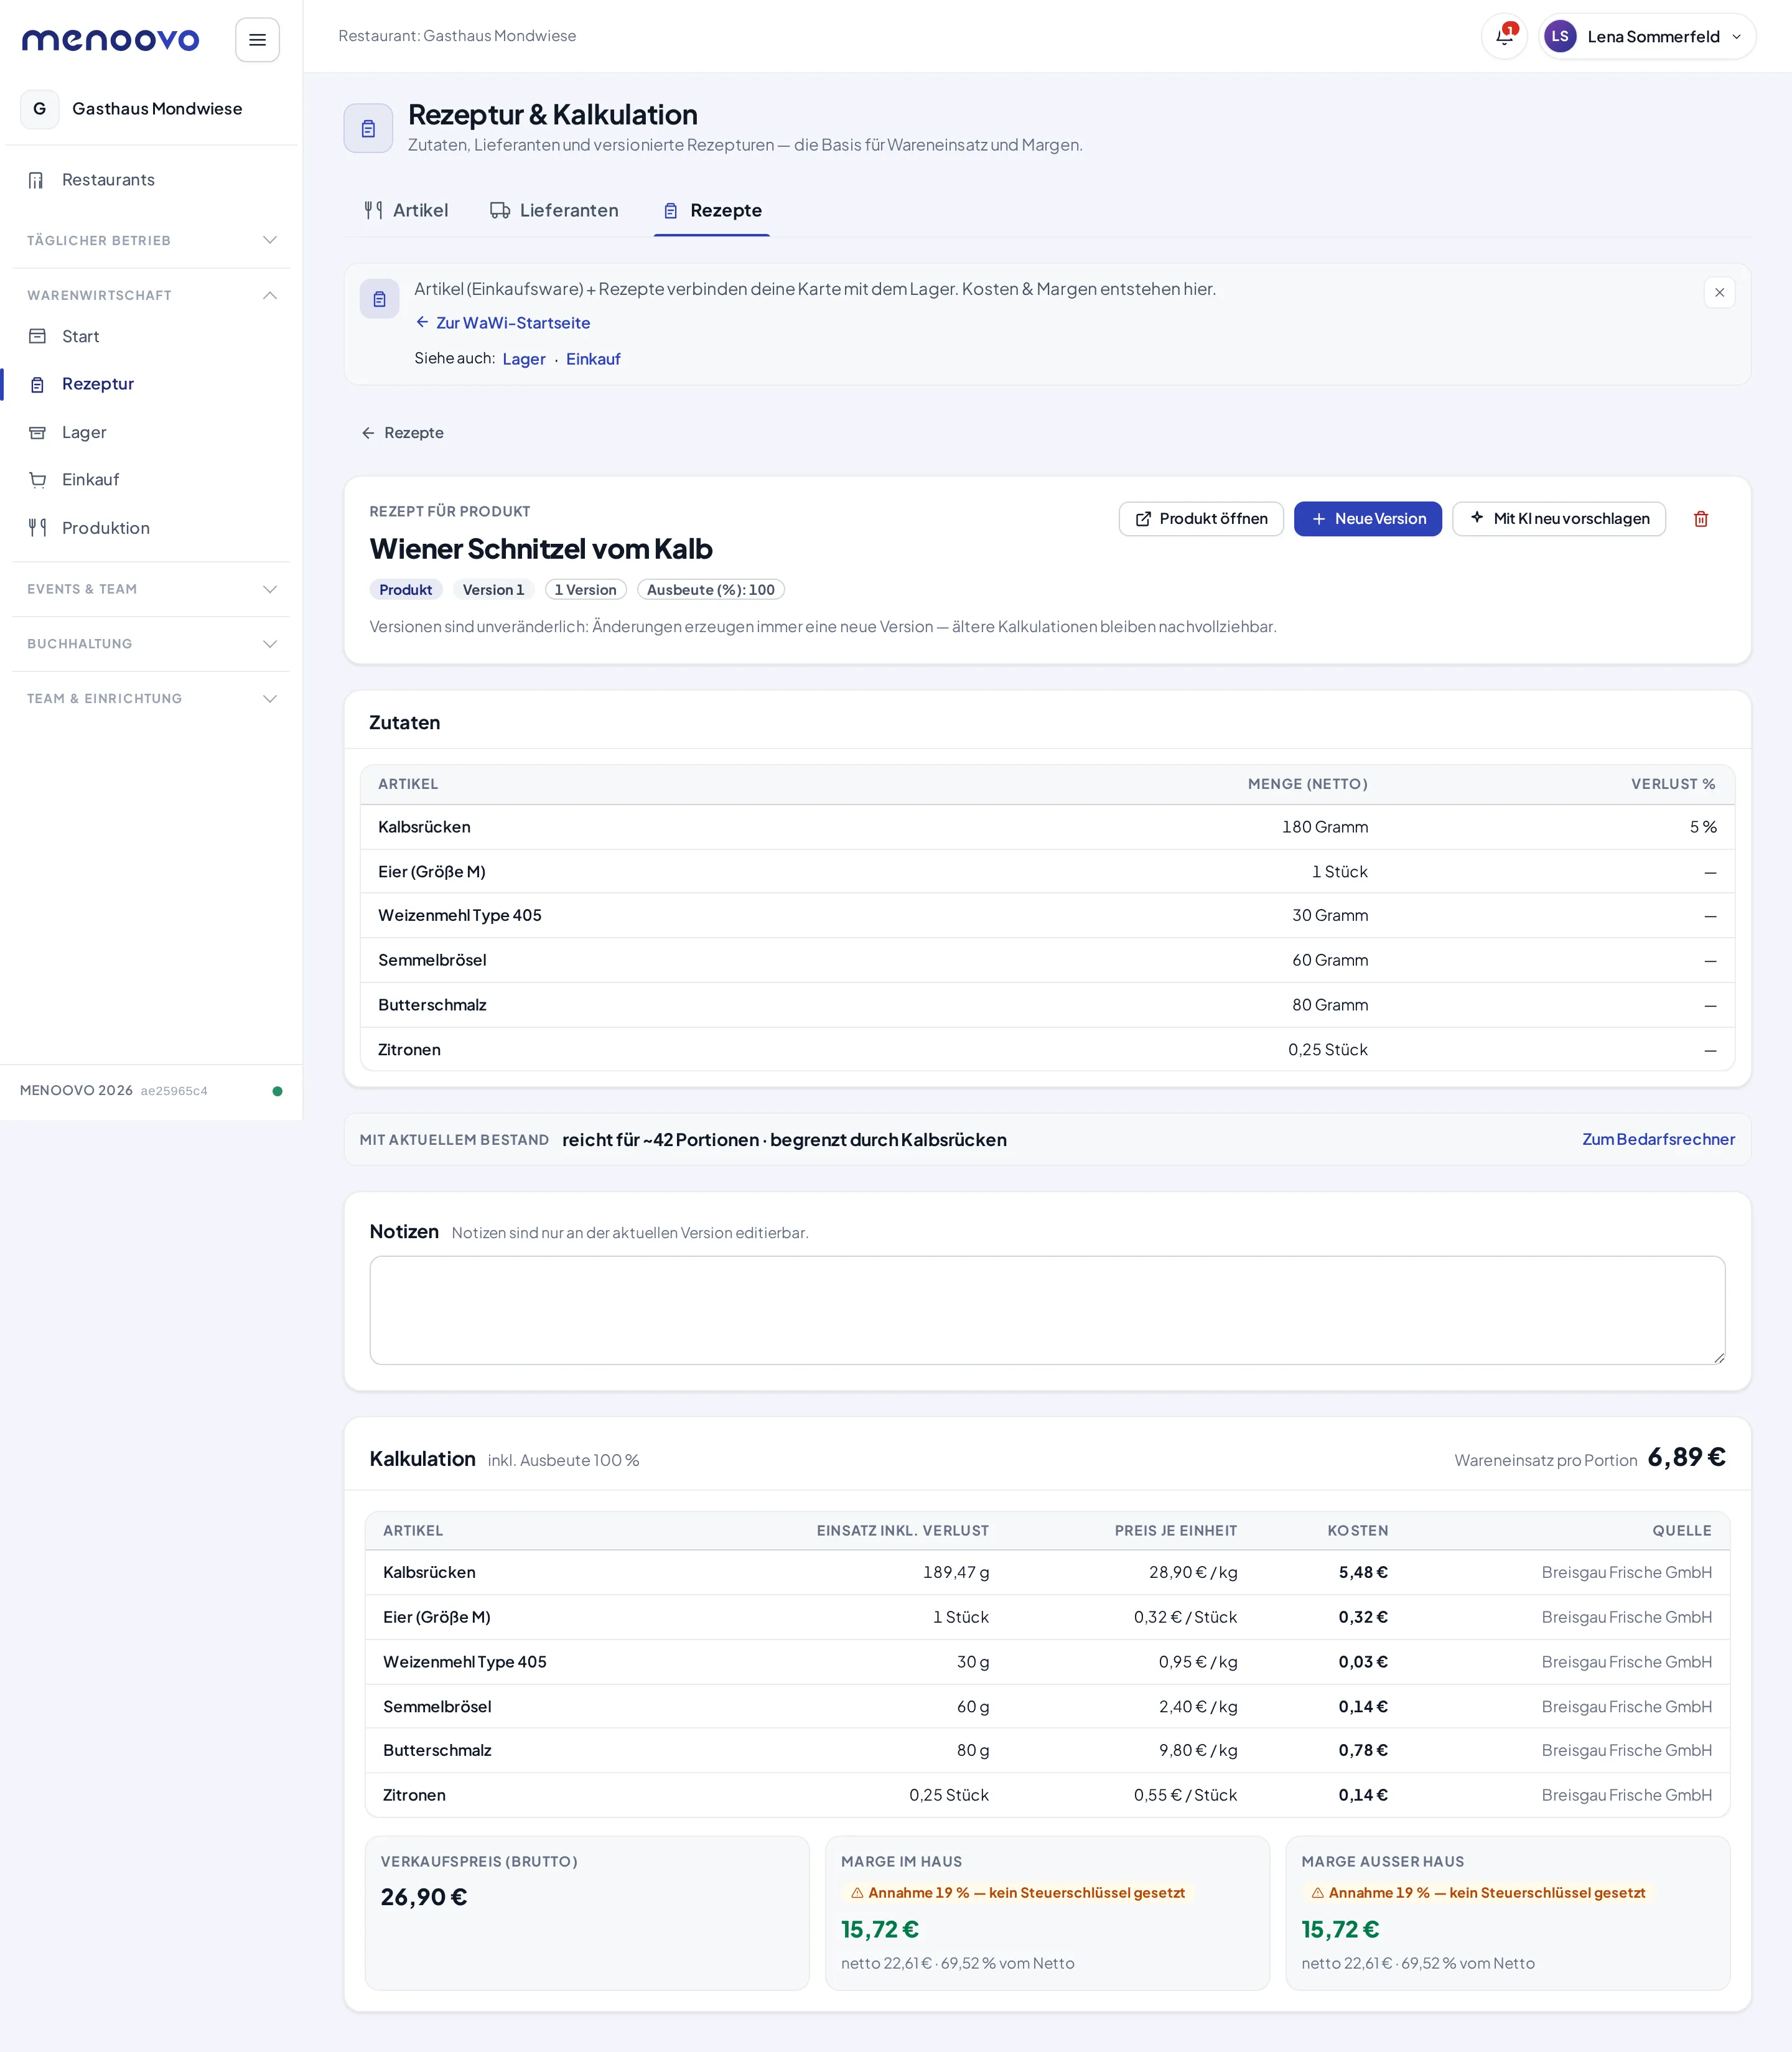Click the Lager archive box icon
Screen dimensions: 1792x2052
tap(38, 433)
